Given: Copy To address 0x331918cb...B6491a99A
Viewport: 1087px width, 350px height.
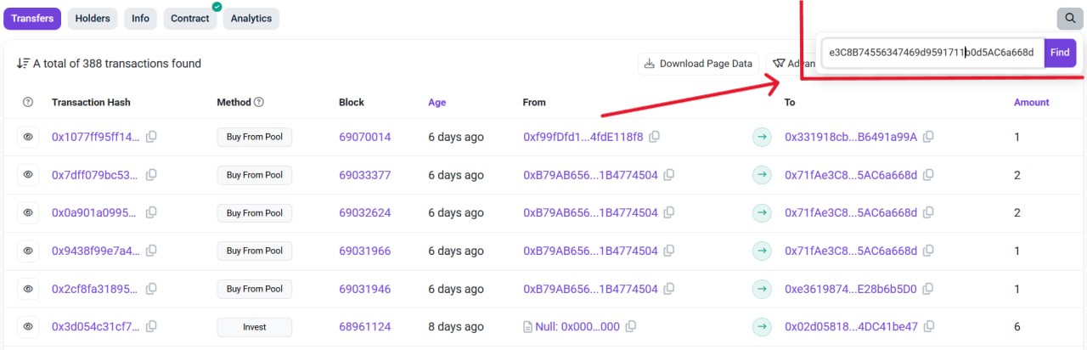Looking at the screenshot, I should [x=929, y=137].
